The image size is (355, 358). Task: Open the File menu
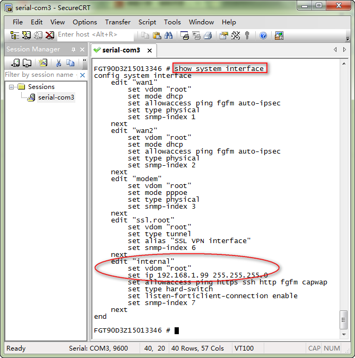(18, 22)
